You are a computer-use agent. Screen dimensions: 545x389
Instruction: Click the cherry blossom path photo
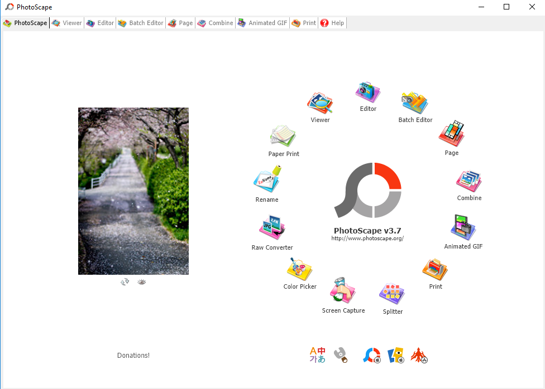133,191
